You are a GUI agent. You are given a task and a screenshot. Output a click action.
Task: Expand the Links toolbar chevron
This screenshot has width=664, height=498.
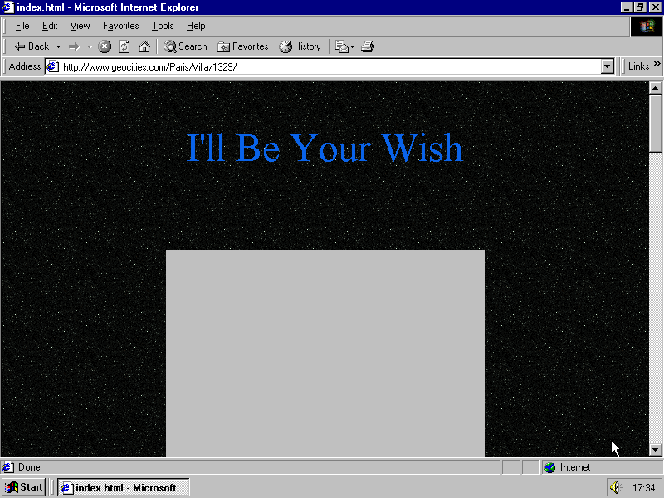[x=657, y=66]
